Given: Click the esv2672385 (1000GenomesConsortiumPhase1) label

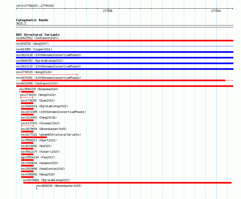Looking at the screenshot, I should 54,112.
